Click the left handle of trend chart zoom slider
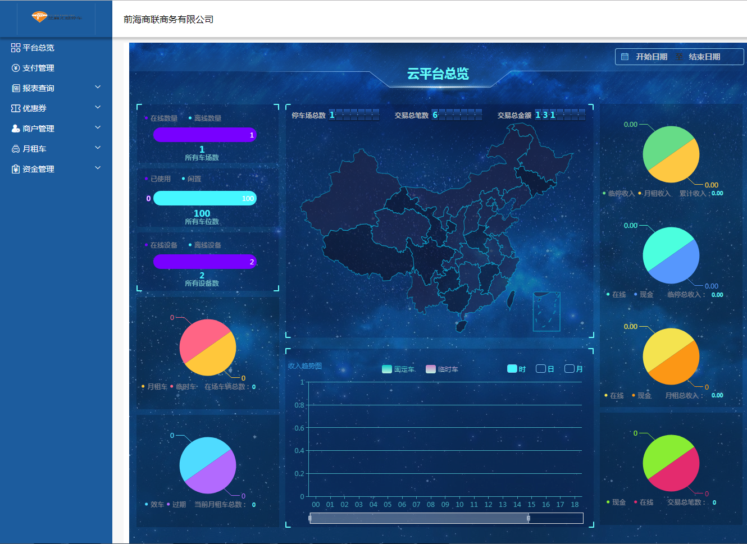The image size is (747, 544). coord(310,518)
